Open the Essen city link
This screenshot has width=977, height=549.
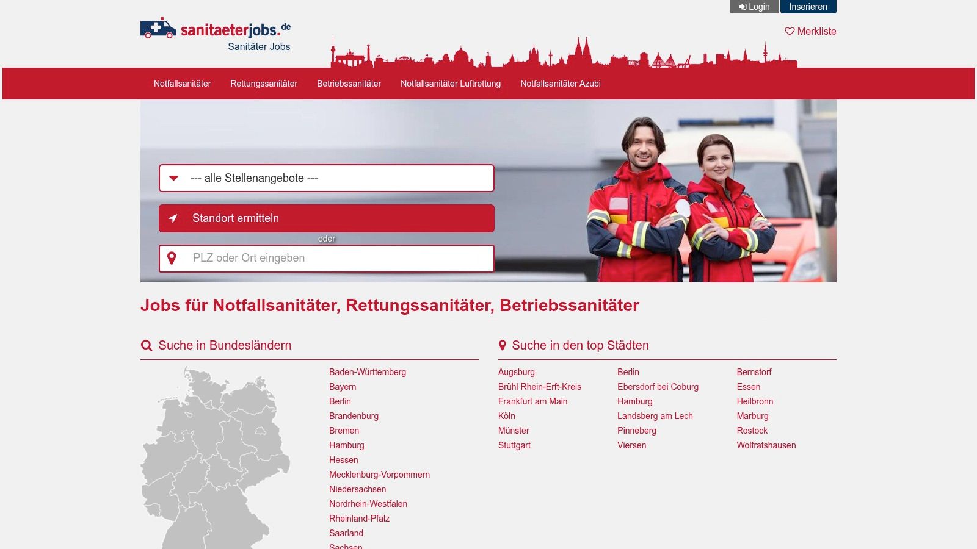749,387
